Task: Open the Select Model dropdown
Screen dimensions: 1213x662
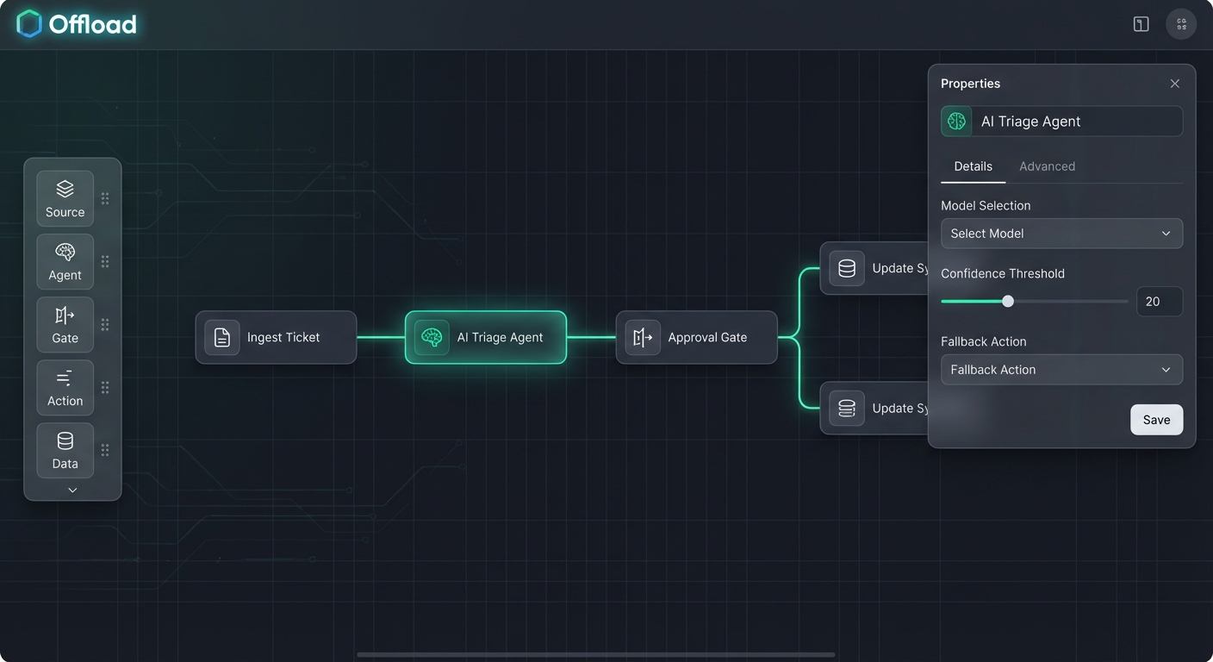Action: coord(1061,233)
